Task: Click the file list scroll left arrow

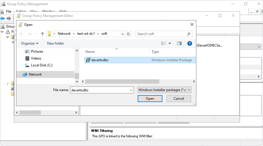Action: pyautogui.click(x=83, y=81)
